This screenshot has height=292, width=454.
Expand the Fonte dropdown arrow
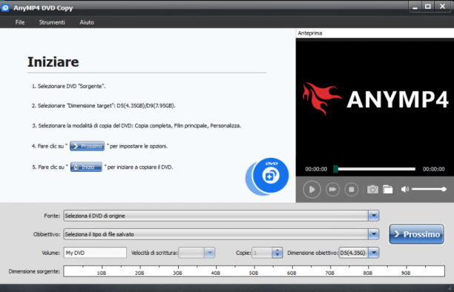pyautogui.click(x=373, y=216)
